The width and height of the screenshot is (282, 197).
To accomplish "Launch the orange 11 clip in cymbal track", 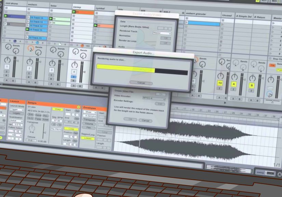I will (x=96, y=25).
